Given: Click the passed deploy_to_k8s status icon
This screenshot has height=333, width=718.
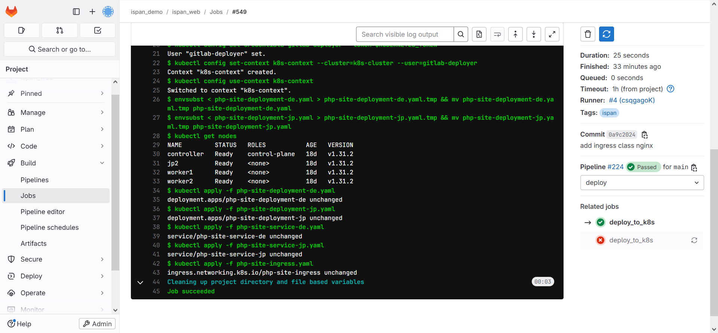Looking at the screenshot, I should pos(601,222).
